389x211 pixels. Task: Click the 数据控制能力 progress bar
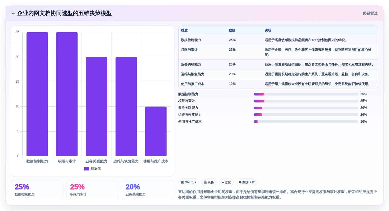coord(306,94)
